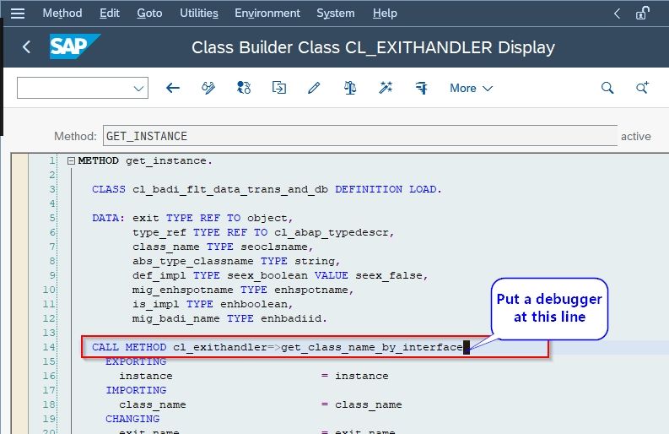Click the Method name field GET_INSTANCE
This screenshot has height=434, width=669.
(359, 136)
